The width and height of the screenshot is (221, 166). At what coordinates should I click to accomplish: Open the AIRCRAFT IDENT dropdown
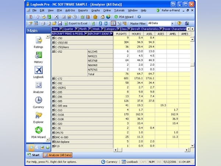(111, 34)
